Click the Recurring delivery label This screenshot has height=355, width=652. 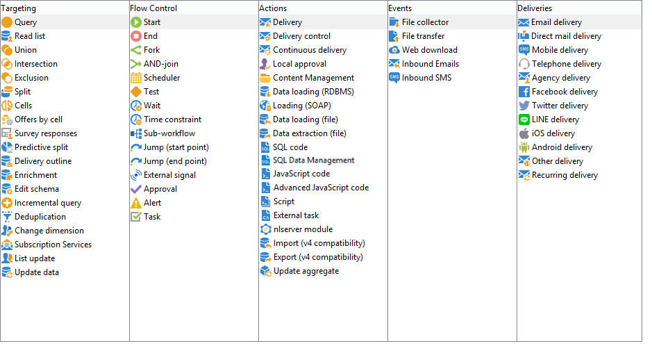pyautogui.click(x=565, y=175)
